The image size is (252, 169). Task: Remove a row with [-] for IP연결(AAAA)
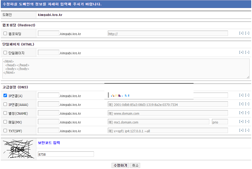tap(247, 104)
